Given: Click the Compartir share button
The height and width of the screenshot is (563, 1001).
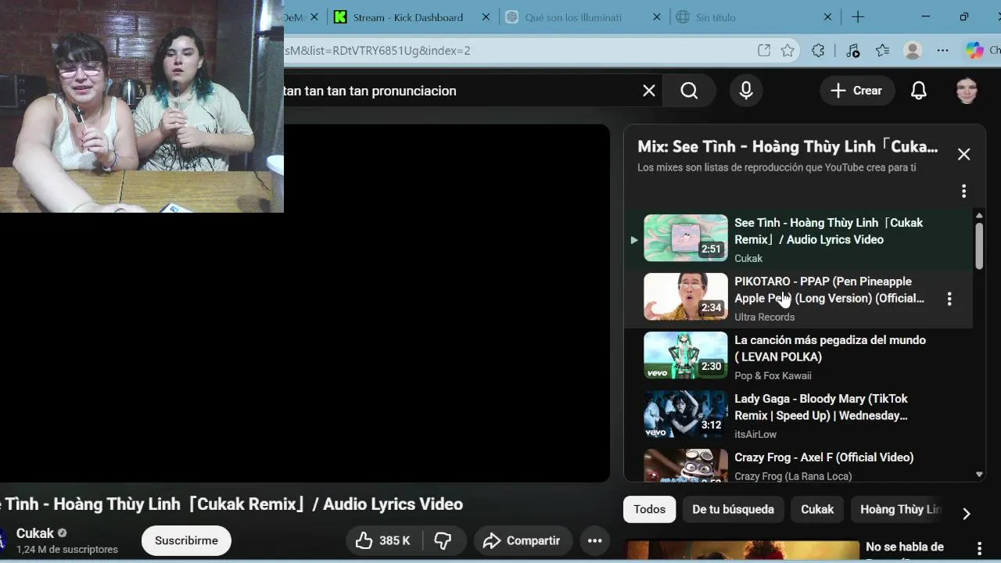Looking at the screenshot, I should [x=522, y=540].
